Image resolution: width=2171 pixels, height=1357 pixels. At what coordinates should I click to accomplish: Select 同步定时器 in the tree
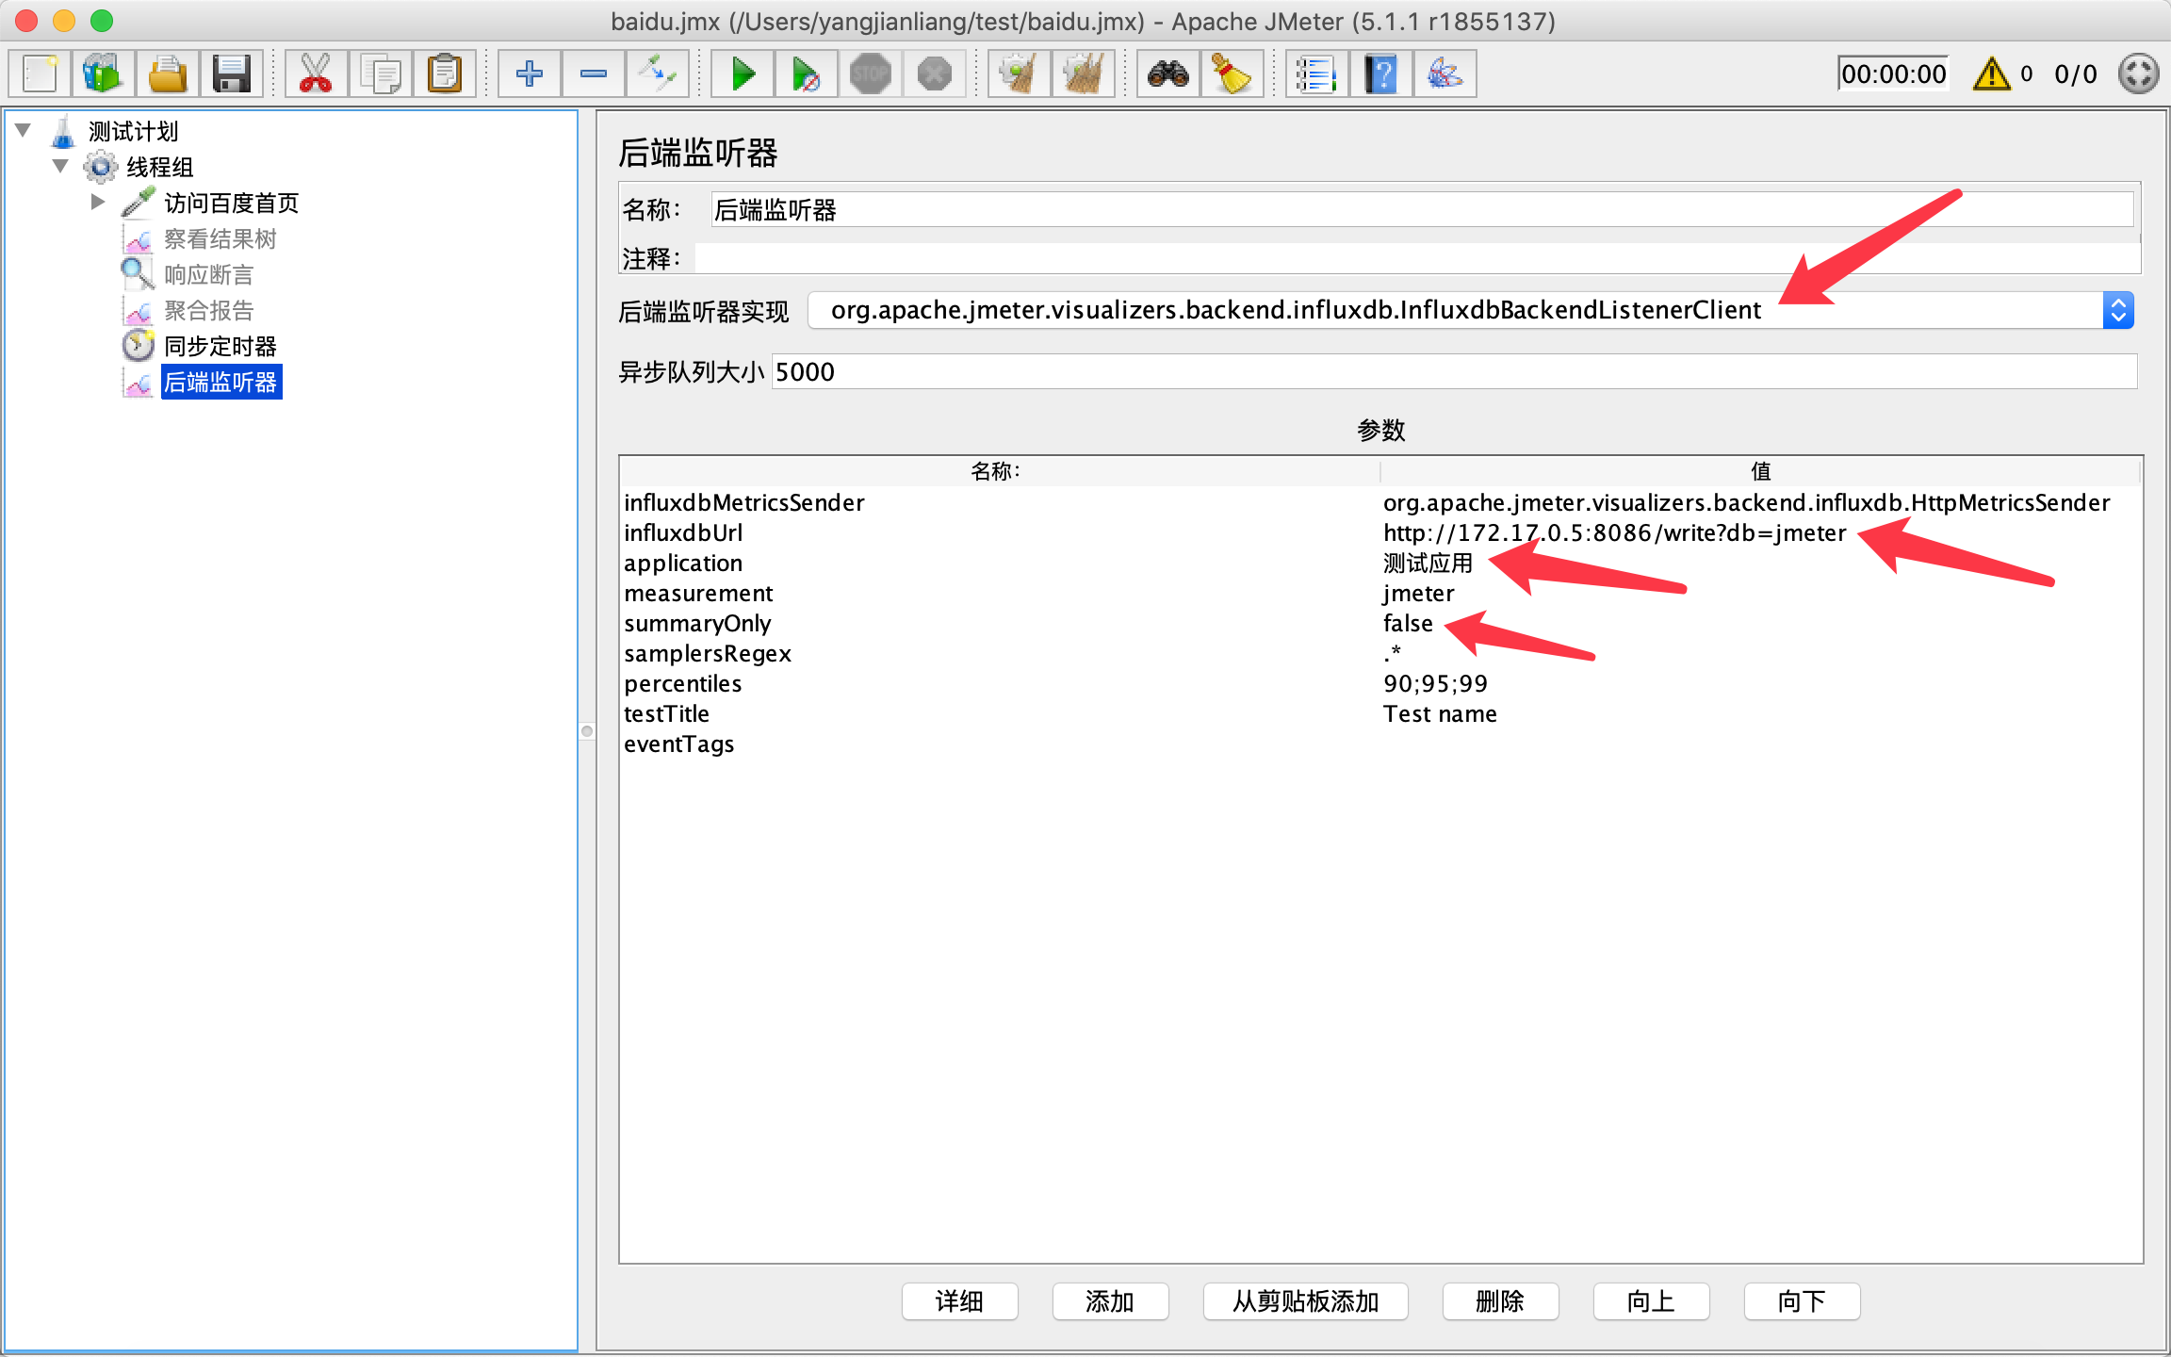pyautogui.click(x=220, y=346)
